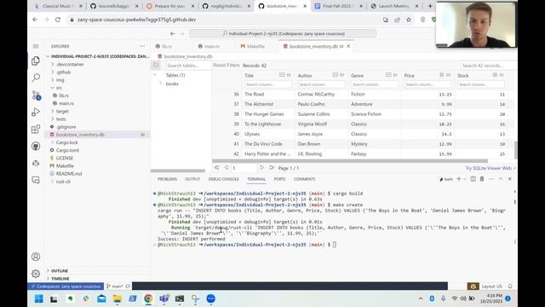Kill terminal with the trash icon
Image resolution: width=545 pixels, height=307 pixels.
click(x=482, y=179)
